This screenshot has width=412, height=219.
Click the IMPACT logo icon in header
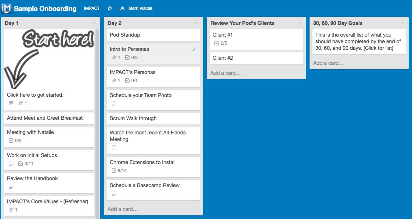point(6,8)
